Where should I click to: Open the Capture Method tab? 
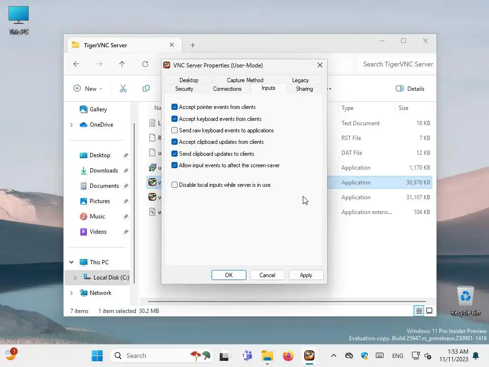(x=245, y=80)
